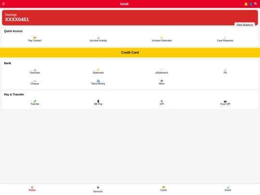Tap the search magnifier icon
Screen dimensions: 260x195
[256, 4]
